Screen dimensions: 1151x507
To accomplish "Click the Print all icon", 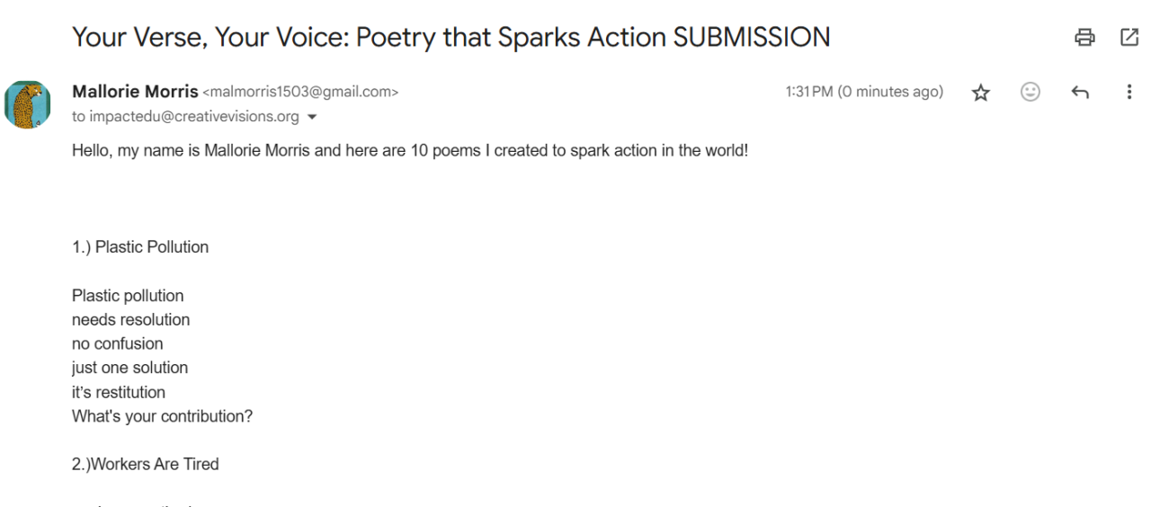I will [x=1084, y=38].
